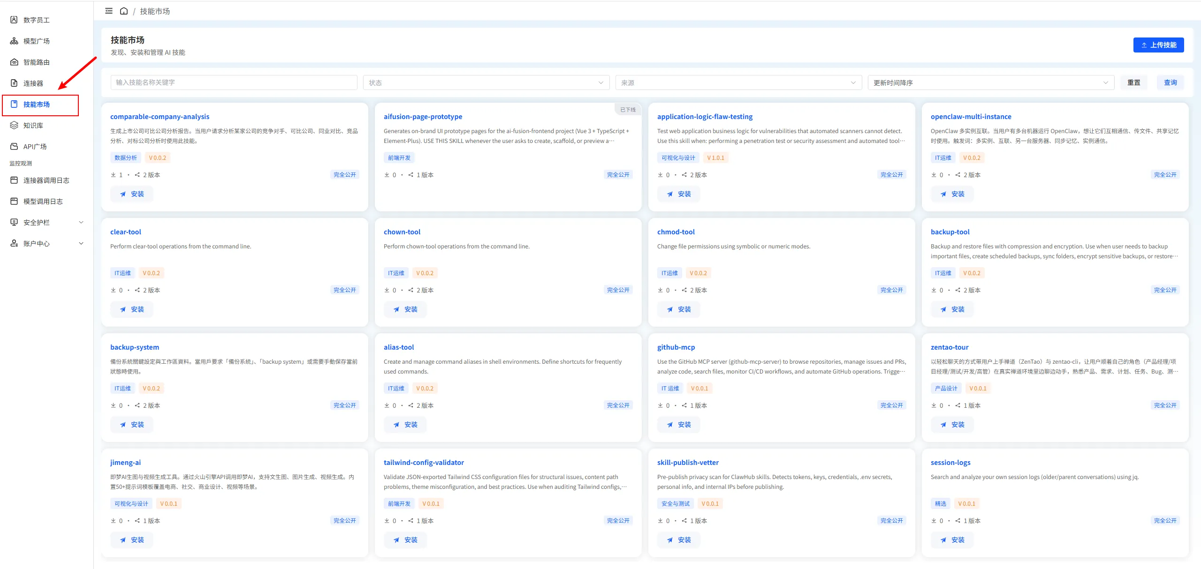The width and height of the screenshot is (1201, 569).
Task: Click the API广场 sidebar icon
Action: (14, 146)
